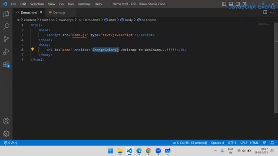The image size is (278, 156).
Task: Split the editor to the right
Action: pos(265,12)
